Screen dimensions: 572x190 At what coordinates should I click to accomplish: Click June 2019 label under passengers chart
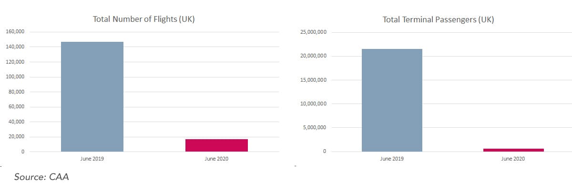392,159
